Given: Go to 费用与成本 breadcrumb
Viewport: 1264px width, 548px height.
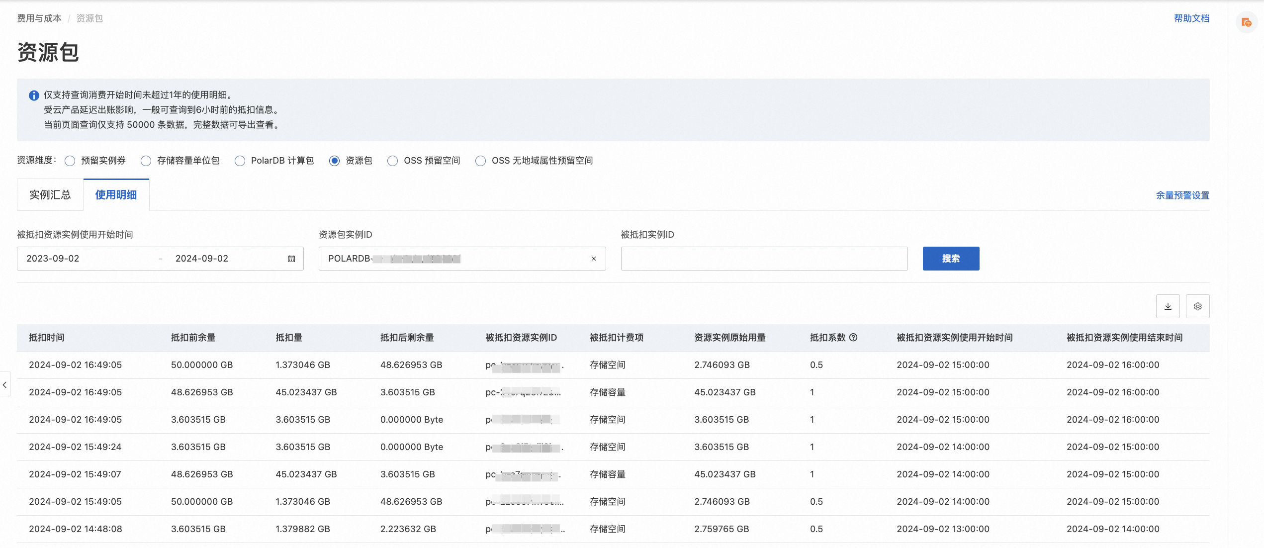Looking at the screenshot, I should point(39,18).
